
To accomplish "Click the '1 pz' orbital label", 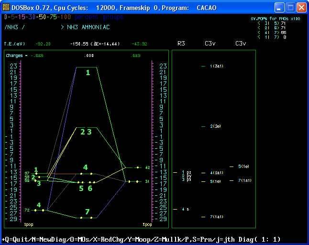I will click(187, 172).
